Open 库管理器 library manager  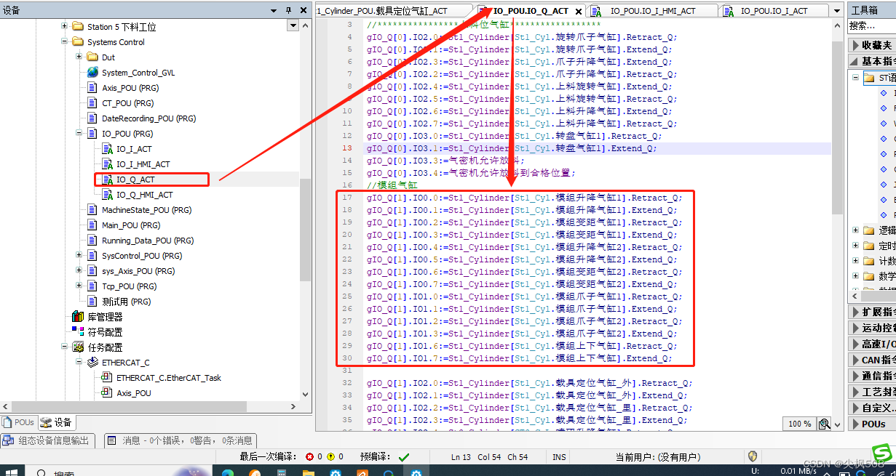105,317
